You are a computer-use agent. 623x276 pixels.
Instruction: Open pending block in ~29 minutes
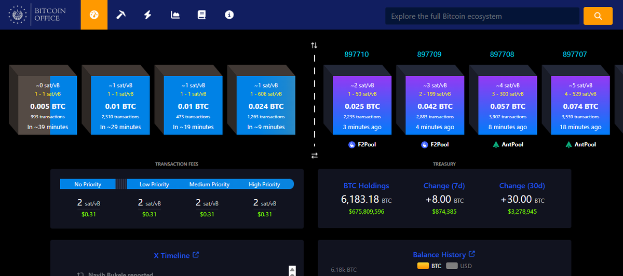pyautogui.click(x=120, y=106)
